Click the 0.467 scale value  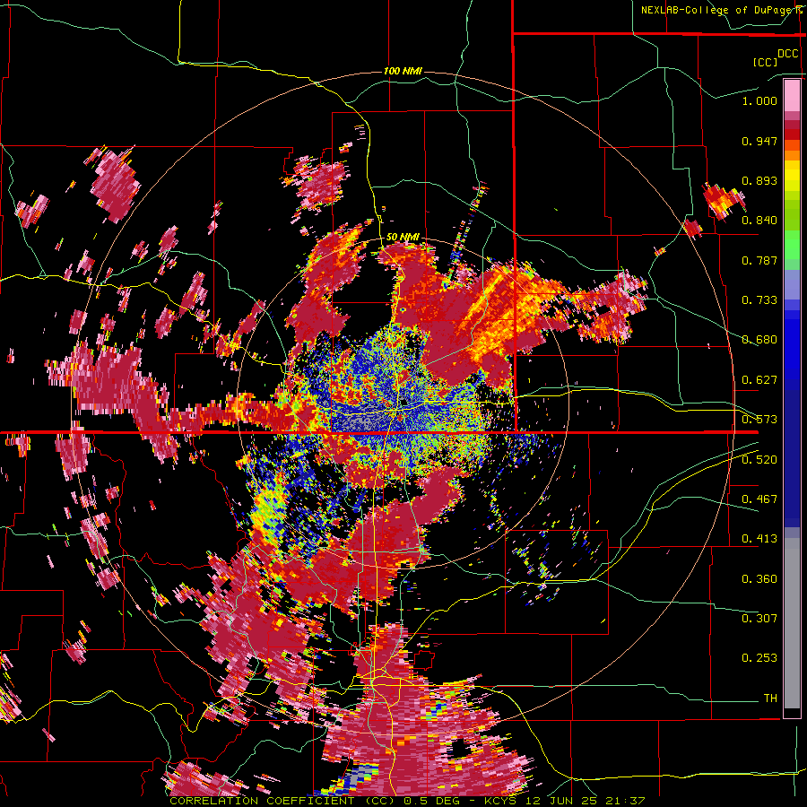(759, 499)
